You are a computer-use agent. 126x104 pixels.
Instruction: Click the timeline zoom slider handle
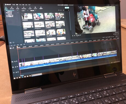(x=113, y=37)
